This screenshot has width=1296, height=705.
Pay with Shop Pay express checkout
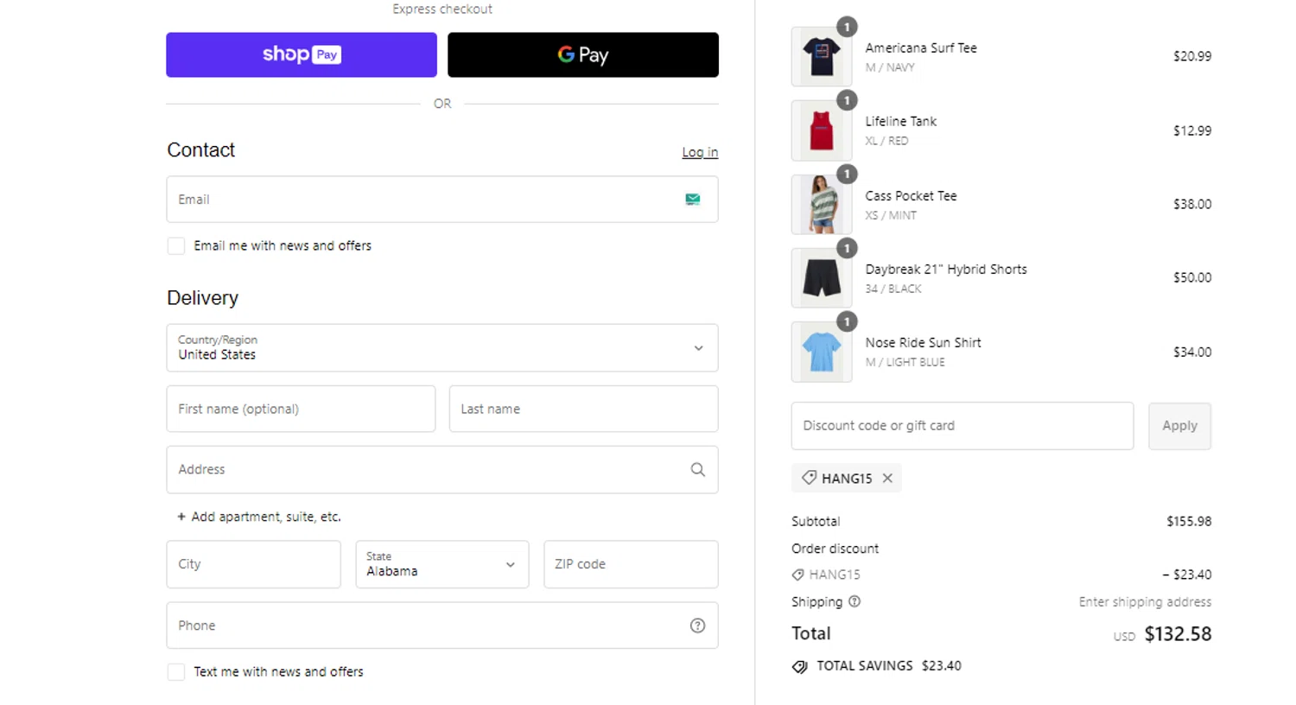(301, 55)
